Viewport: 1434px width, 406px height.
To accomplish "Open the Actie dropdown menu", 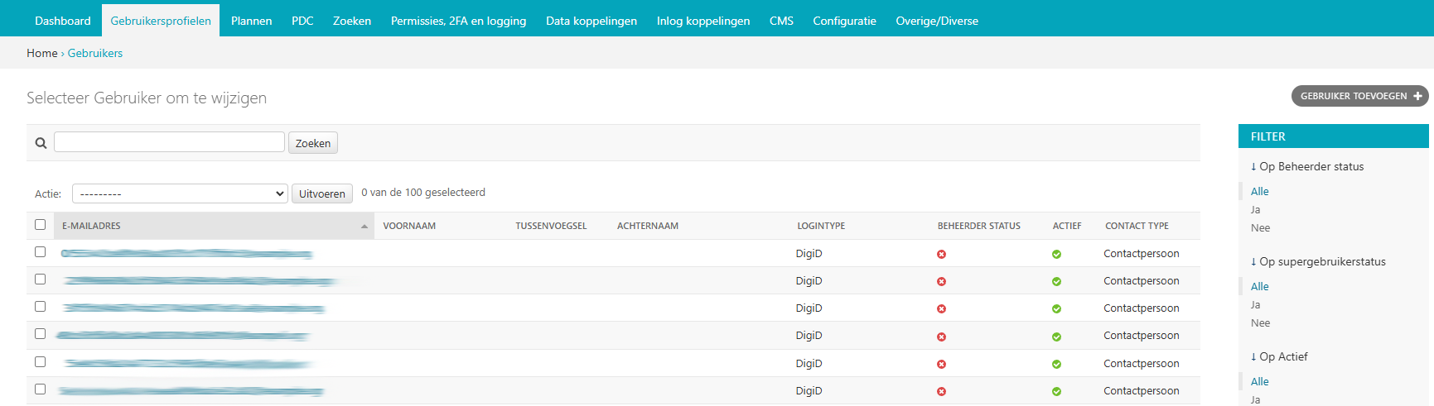I will [180, 193].
